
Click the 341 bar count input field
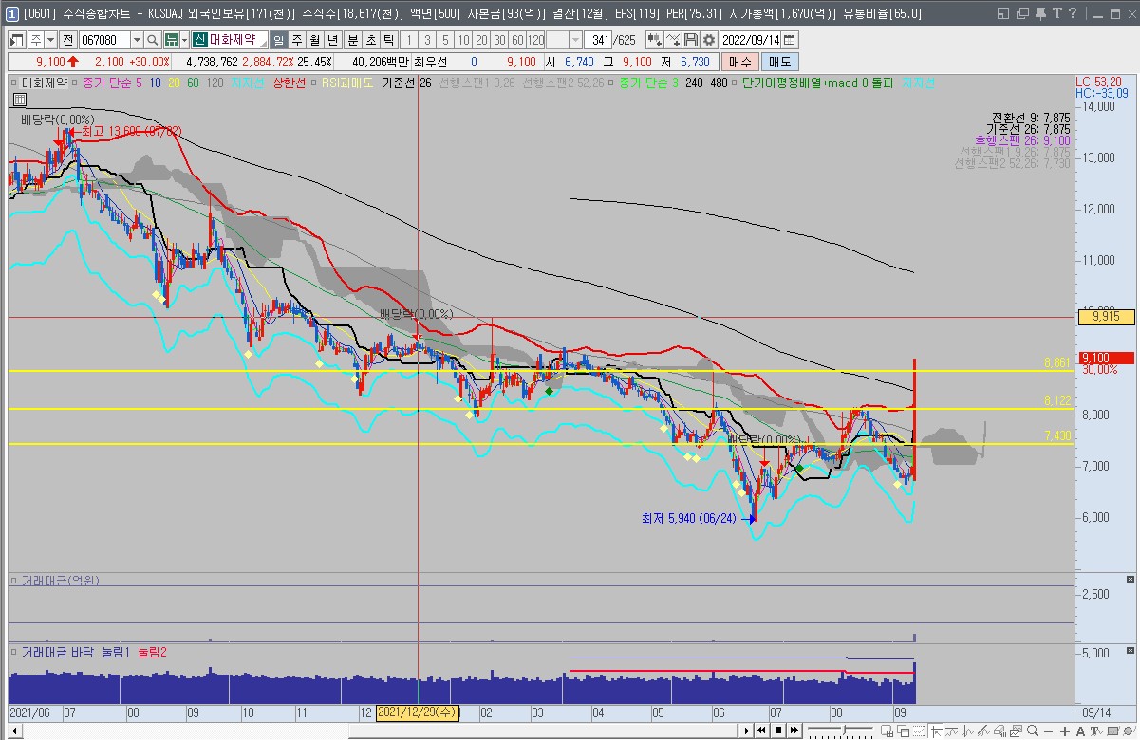pyautogui.click(x=598, y=40)
